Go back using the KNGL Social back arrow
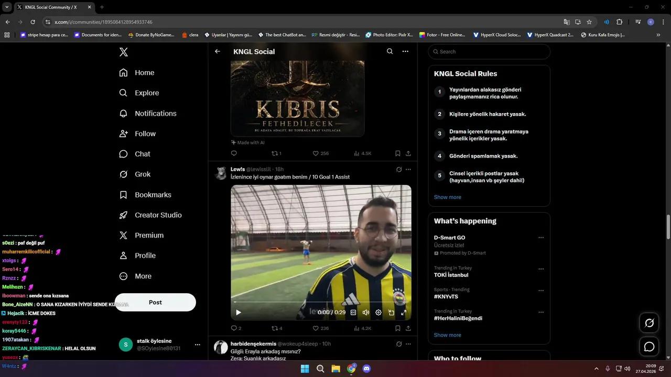 218,51
